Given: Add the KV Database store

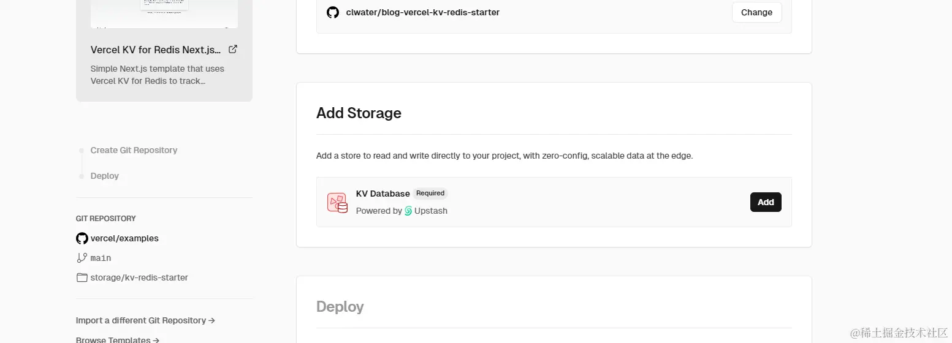Looking at the screenshot, I should coord(766,202).
